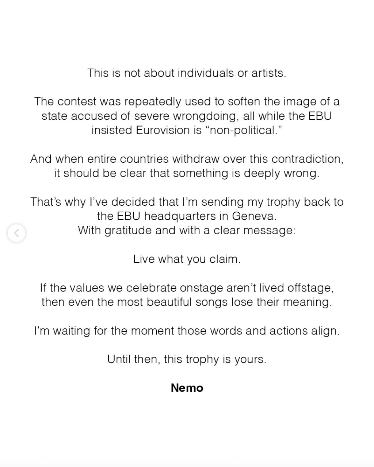Click the line starting "state accused of severe wrongdoing"
Image resolution: width=374 pixels, height=467 pixels.
(187, 116)
